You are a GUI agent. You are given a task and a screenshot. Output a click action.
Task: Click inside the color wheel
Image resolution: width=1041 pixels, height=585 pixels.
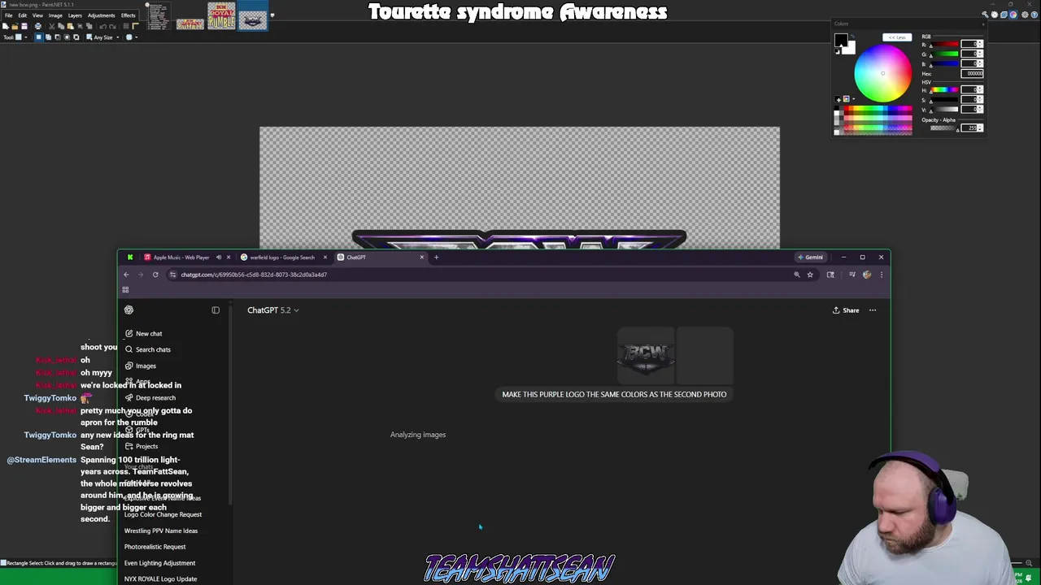point(883,73)
